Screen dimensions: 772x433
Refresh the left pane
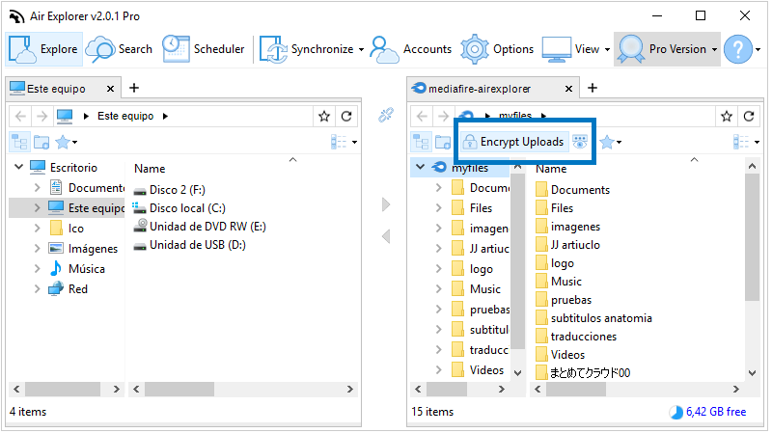346,116
